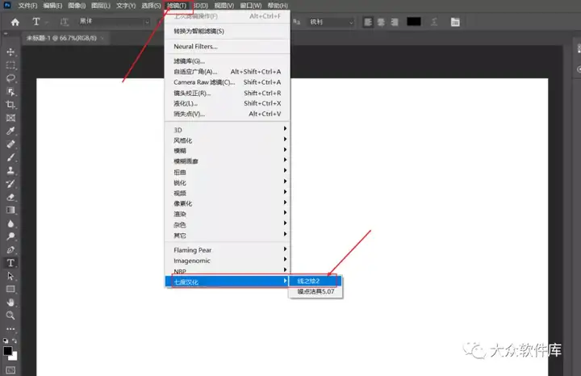Select the Lasso tool
Image resolution: width=581 pixels, height=376 pixels.
pos(10,78)
